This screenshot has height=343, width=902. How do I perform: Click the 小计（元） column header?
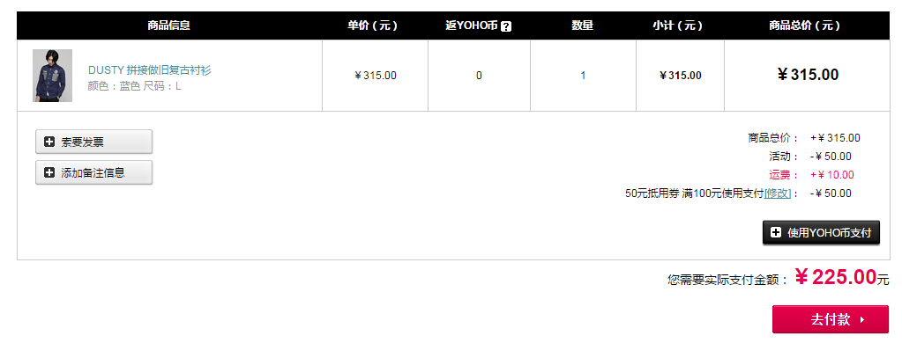tap(678, 26)
